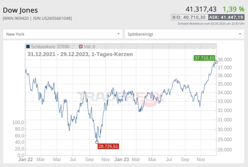Viewport: 248px width, 167px height.
Task: Click the circle marker at chart high
Action: pyautogui.click(x=216, y=62)
